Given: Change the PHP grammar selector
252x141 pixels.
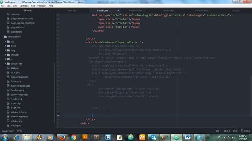Looking at the screenshot, I should 235,131.
